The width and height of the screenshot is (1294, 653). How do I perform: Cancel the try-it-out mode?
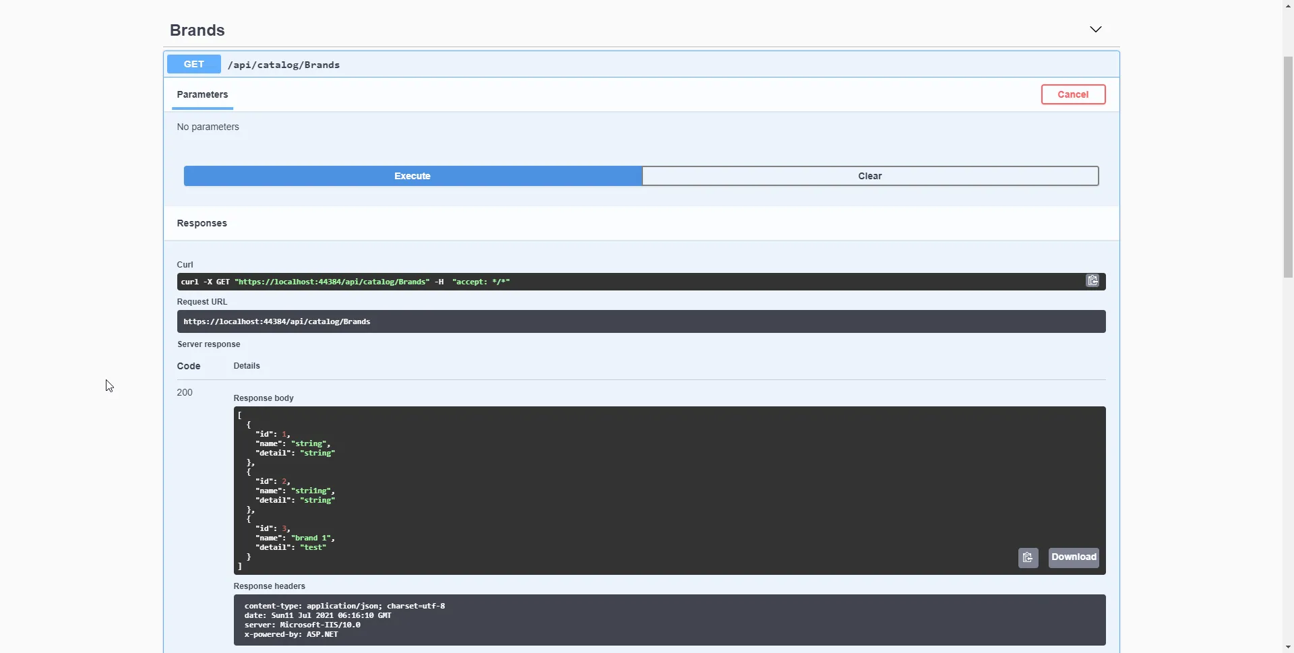click(1073, 94)
